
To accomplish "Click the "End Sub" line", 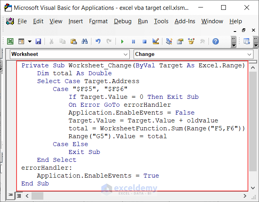I will pyautogui.click(x=35, y=183).
